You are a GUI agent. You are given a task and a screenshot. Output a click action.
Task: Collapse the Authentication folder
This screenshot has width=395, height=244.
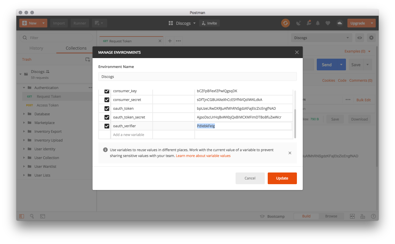[24, 88]
